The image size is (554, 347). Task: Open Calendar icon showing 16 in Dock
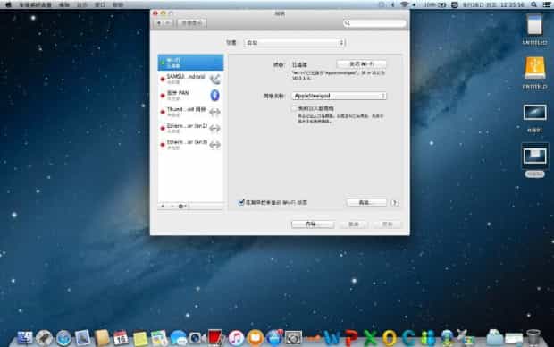pyautogui.click(x=121, y=338)
